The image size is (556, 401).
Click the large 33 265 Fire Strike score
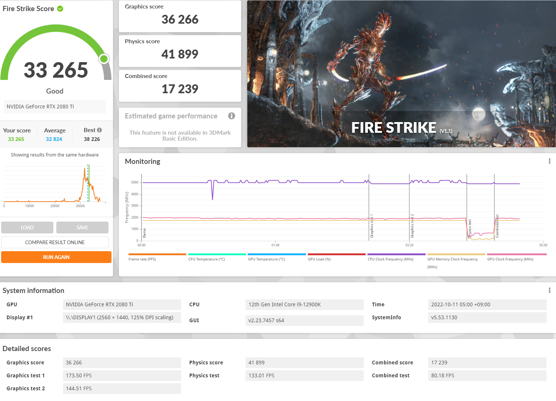[56, 70]
